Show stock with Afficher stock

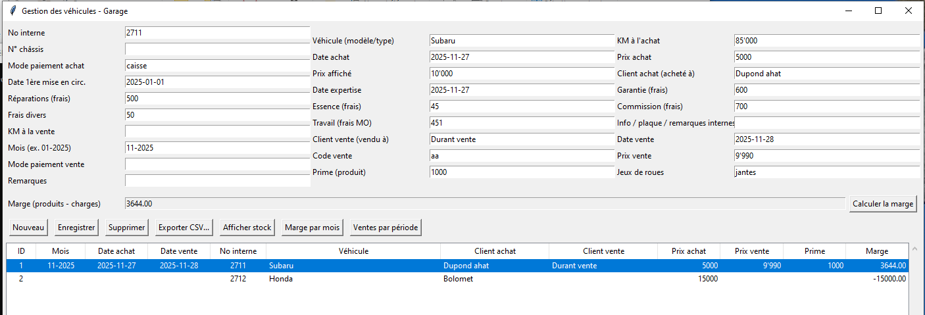click(x=247, y=228)
